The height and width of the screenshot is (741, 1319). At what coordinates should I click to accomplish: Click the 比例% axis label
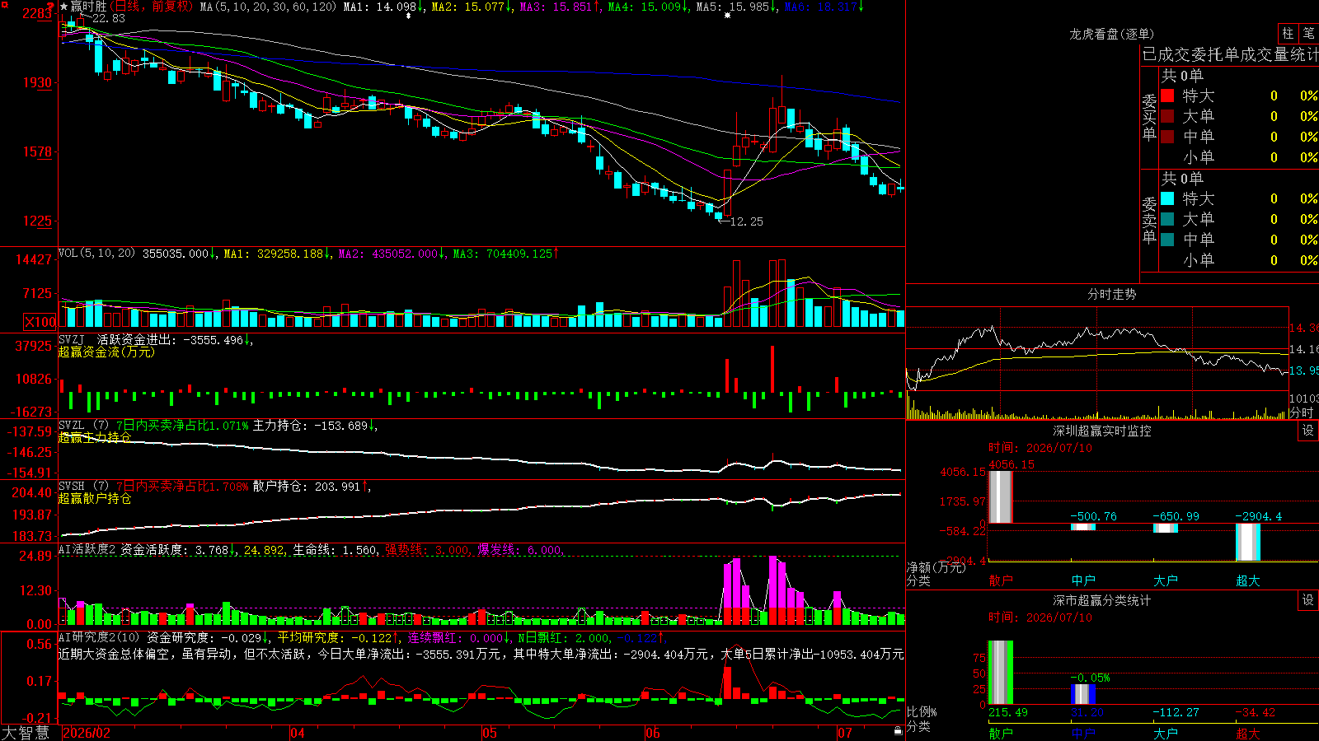[922, 711]
